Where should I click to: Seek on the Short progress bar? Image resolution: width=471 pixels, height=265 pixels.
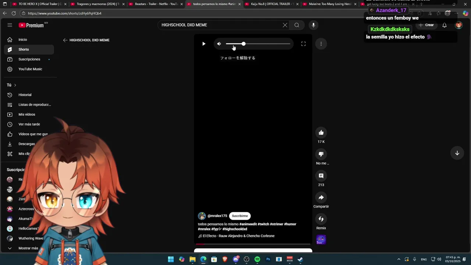pos(253,244)
